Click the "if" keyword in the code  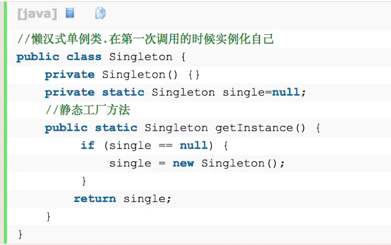[x=88, y=146]
